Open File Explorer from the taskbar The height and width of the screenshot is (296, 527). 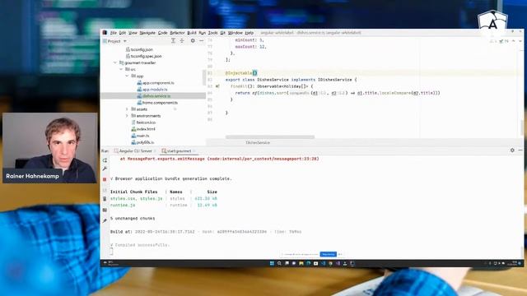301,263
